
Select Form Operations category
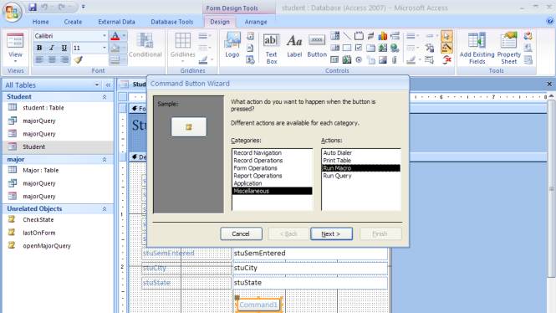[x=272, y=168]
